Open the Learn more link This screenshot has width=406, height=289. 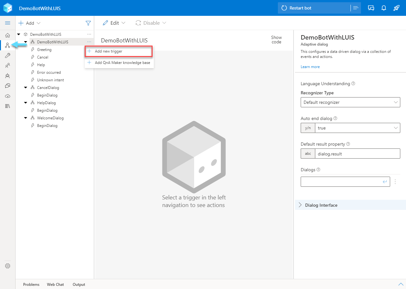click(310, 67)
